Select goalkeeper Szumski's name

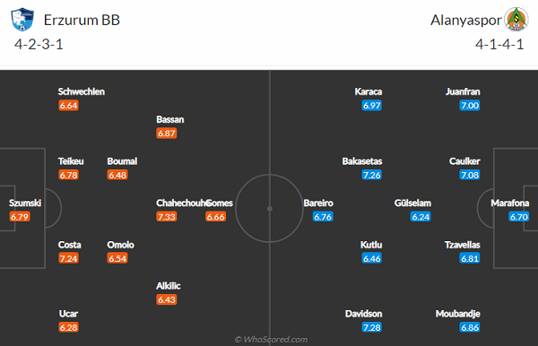(25, 203)
